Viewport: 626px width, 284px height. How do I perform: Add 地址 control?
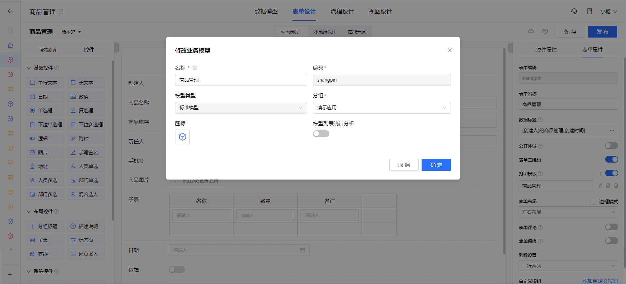coord(45,166)
